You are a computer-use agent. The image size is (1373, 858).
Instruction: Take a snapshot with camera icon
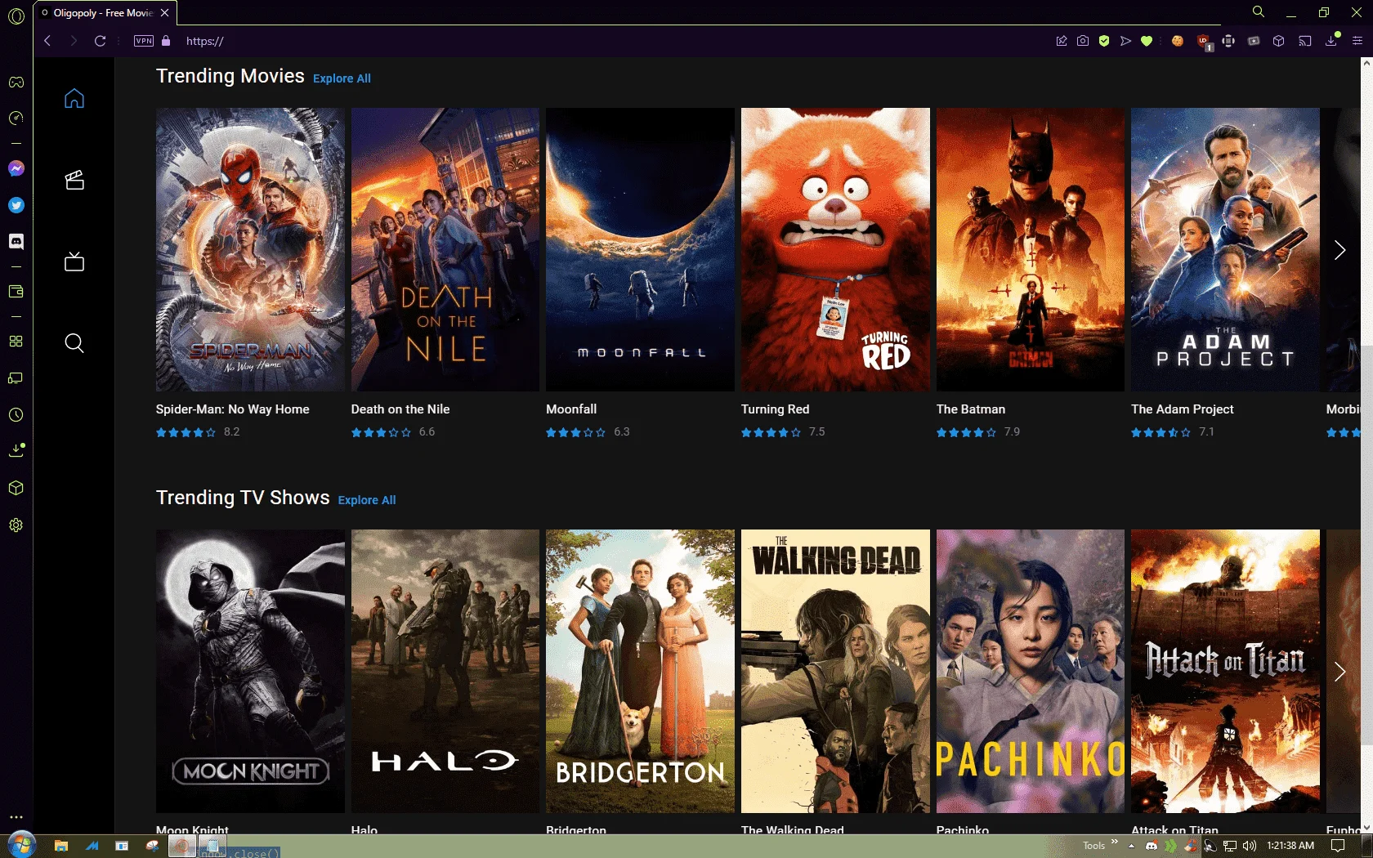click(1083, 41)
